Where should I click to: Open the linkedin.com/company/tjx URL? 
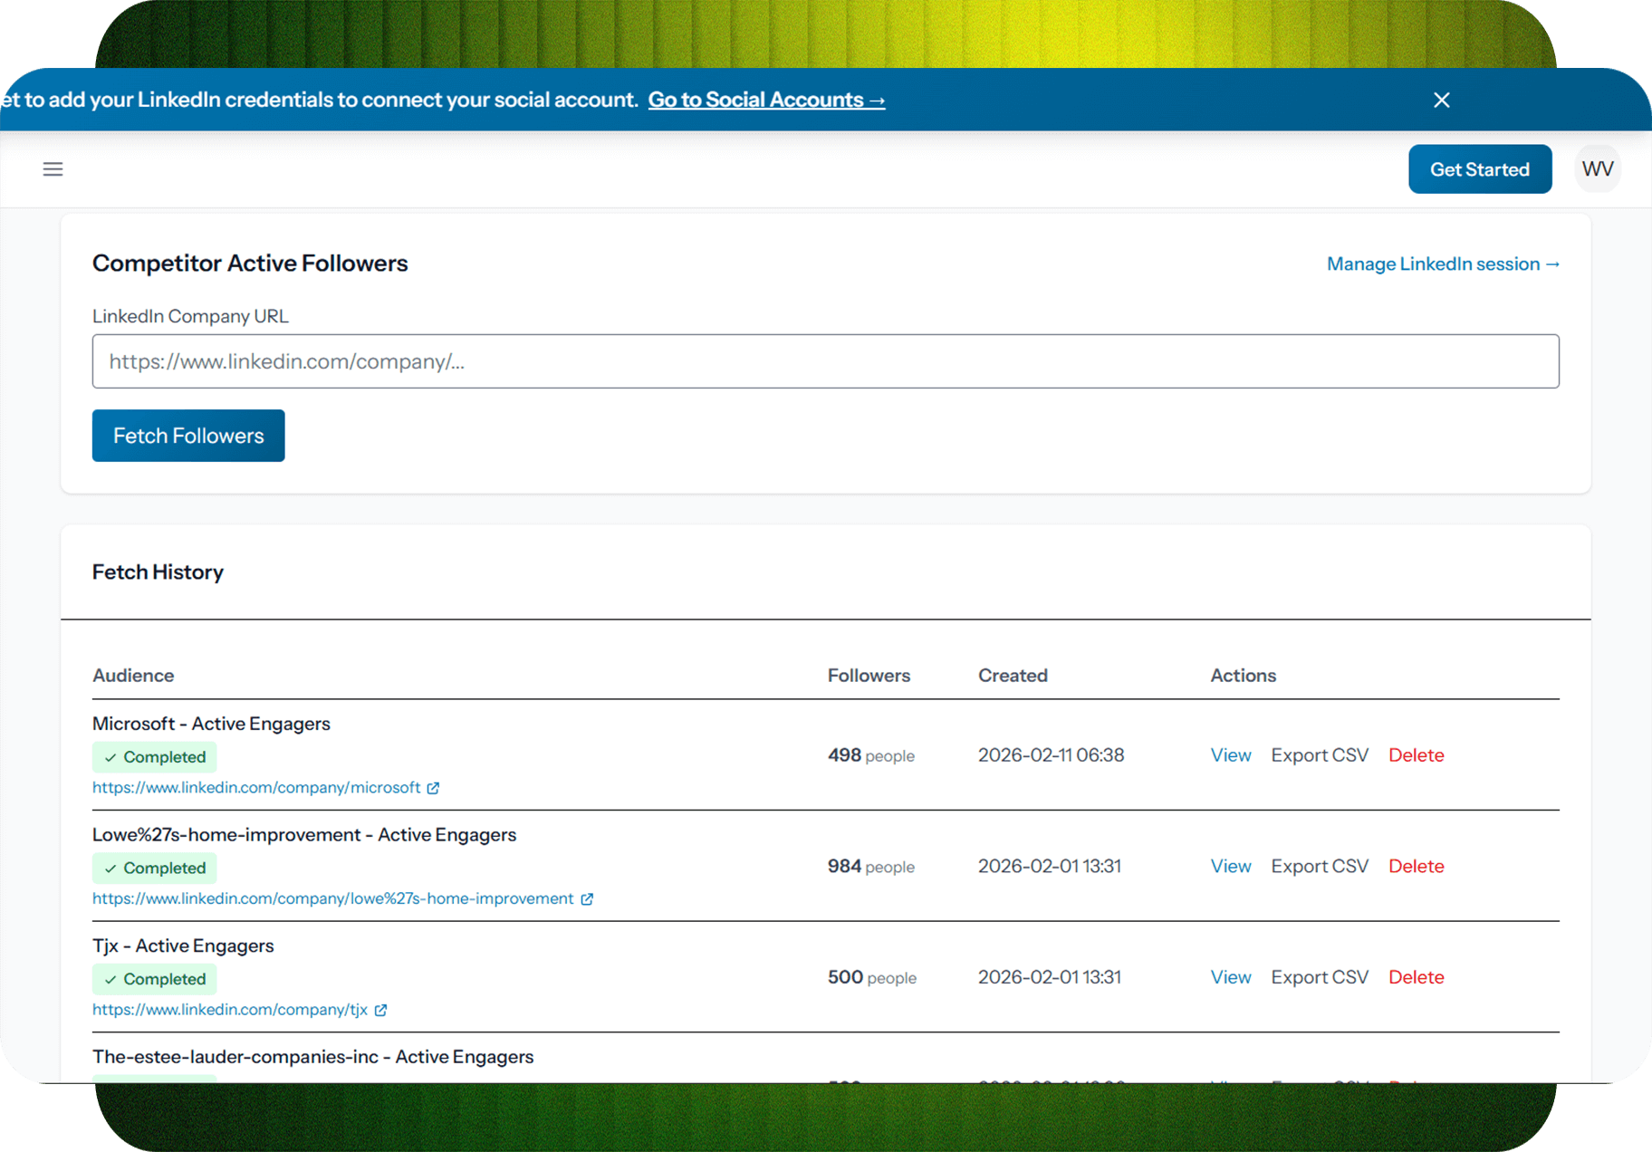(230, 1010)
